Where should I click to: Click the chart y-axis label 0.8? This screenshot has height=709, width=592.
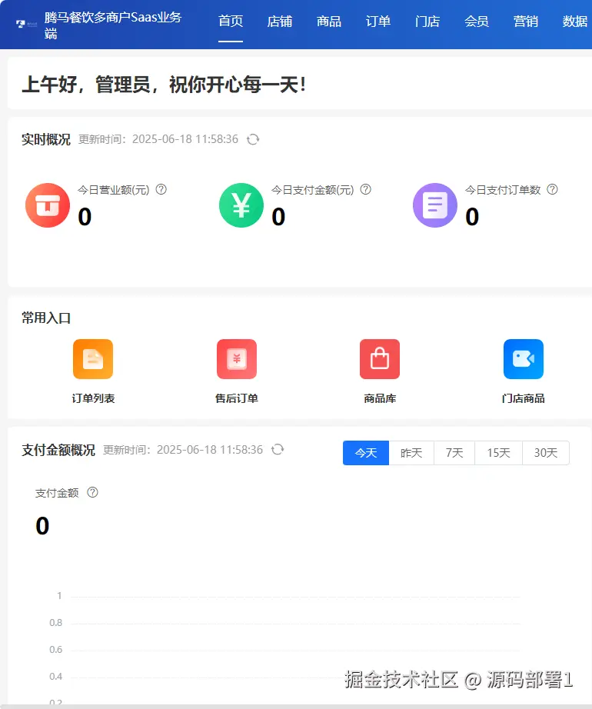[x=55, y=623]
